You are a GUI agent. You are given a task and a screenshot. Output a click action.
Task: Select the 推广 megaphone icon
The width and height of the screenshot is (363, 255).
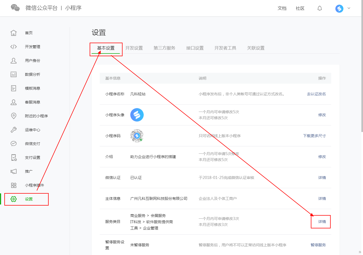14,171
